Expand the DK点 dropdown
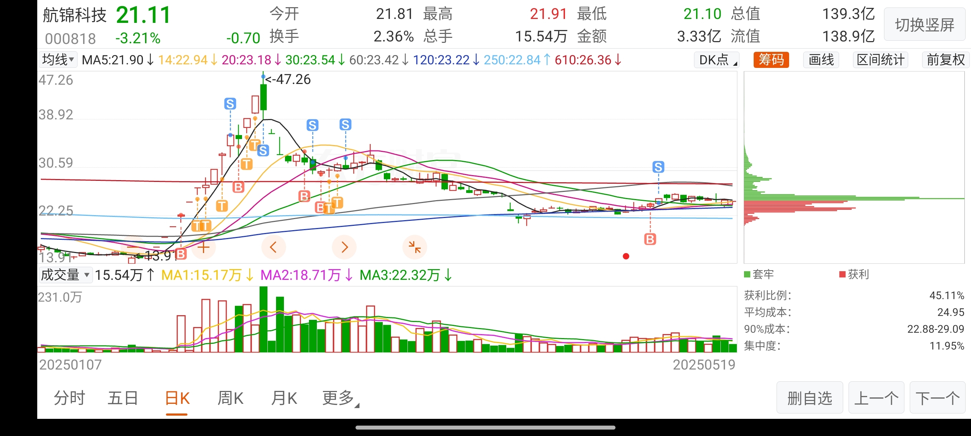Image resolution: width=971 pixels, height=436 pixels. coord(716,60)
